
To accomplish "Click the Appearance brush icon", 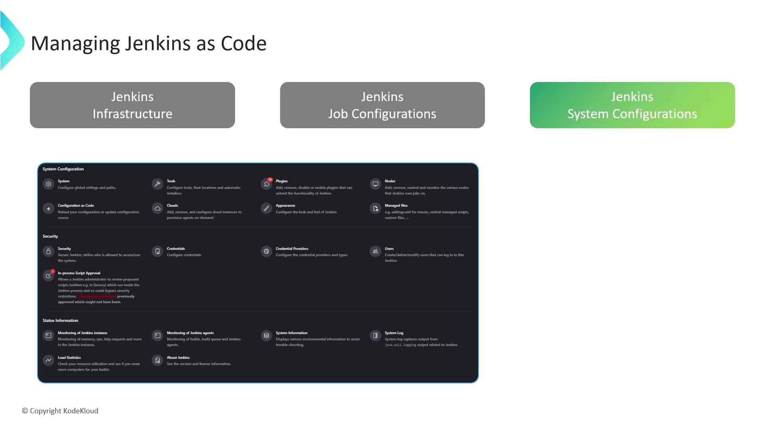I will 267,208.
